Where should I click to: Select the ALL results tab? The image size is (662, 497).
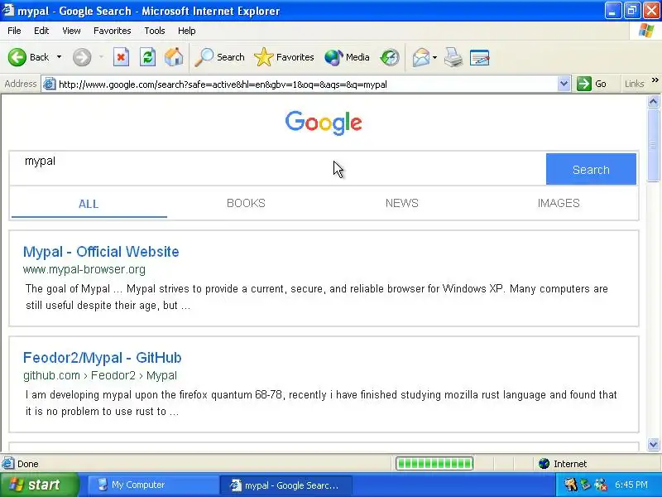click(x=89, y=204)
